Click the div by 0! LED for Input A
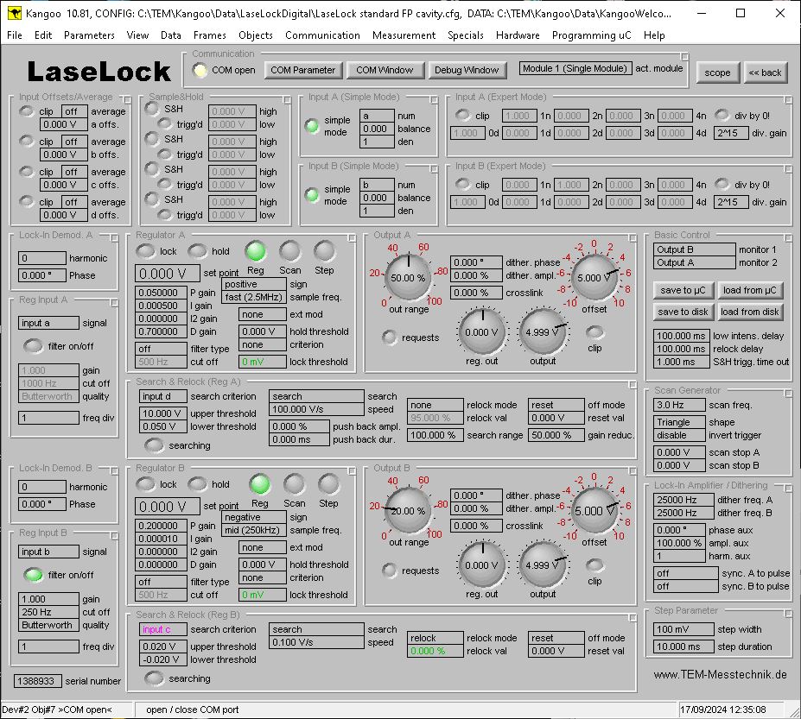The width and height of the screenshot is (801, 719). click(722, 116)
